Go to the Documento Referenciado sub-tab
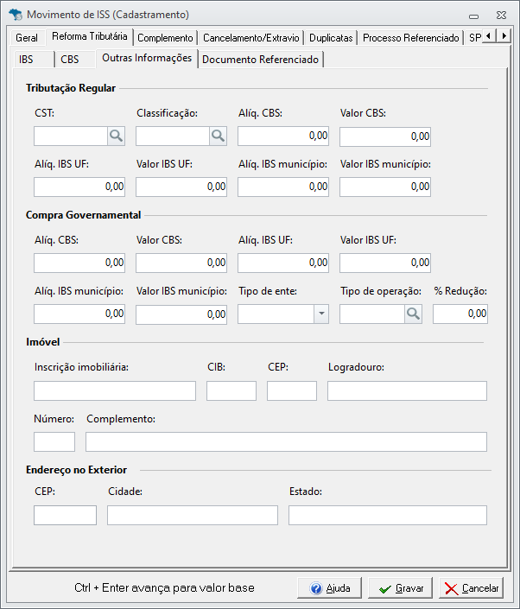This screenshot has height=609, width=520. (260, 60)
